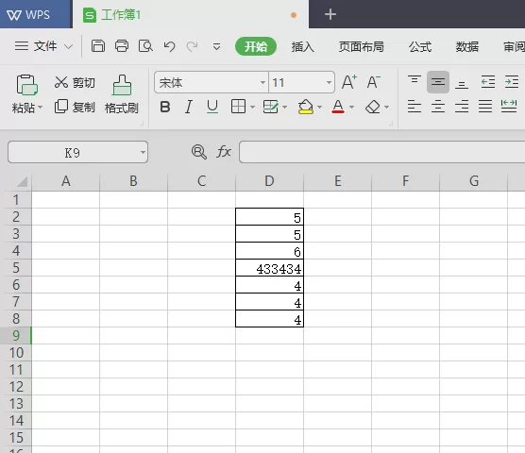Click the Save icon in quick toolbar
Screen dimensions: 525x453
(98, 46)
